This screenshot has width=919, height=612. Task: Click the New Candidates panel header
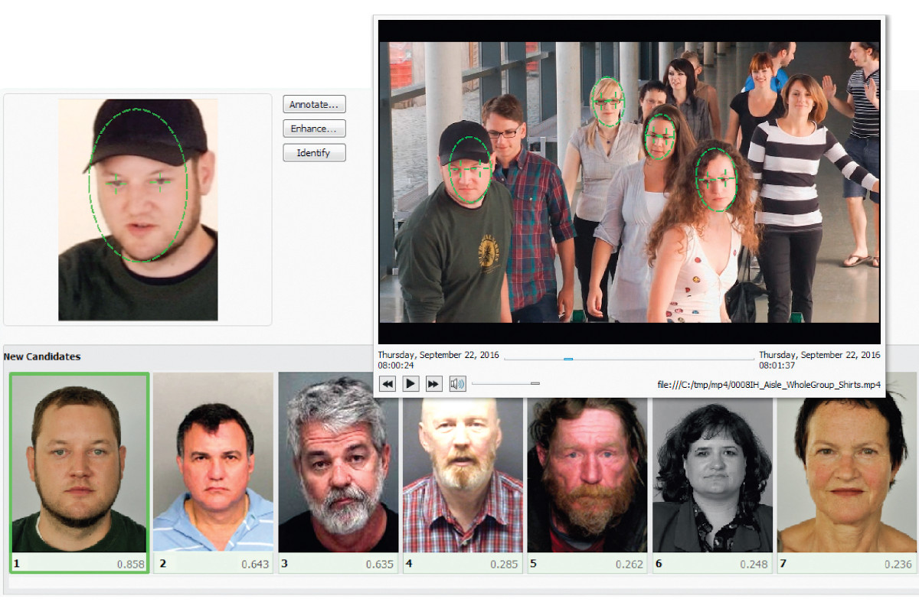pyautogui.click(x=44, y=356)
